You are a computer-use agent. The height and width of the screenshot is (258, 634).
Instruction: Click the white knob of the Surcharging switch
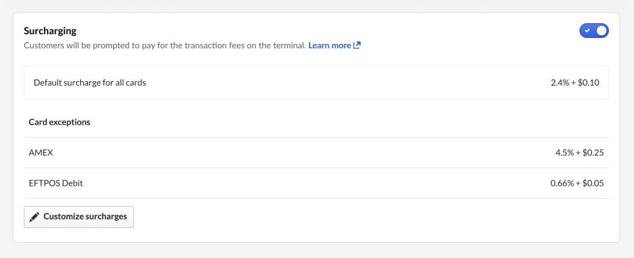click(x=602, y=31)
